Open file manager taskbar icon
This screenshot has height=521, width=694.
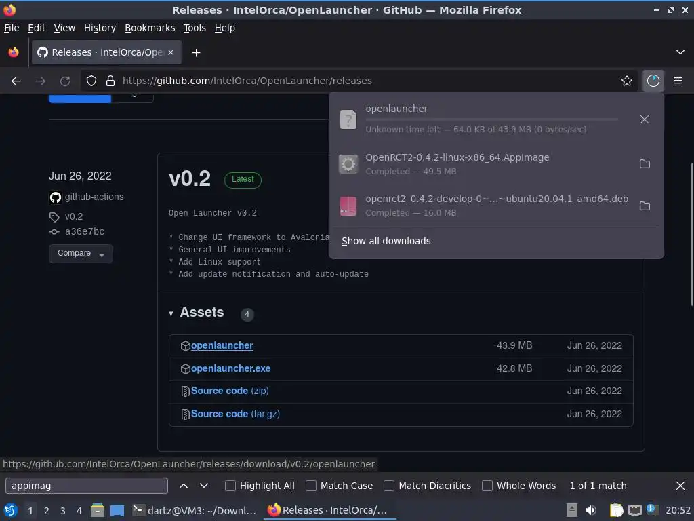click(x=98, y=510)
